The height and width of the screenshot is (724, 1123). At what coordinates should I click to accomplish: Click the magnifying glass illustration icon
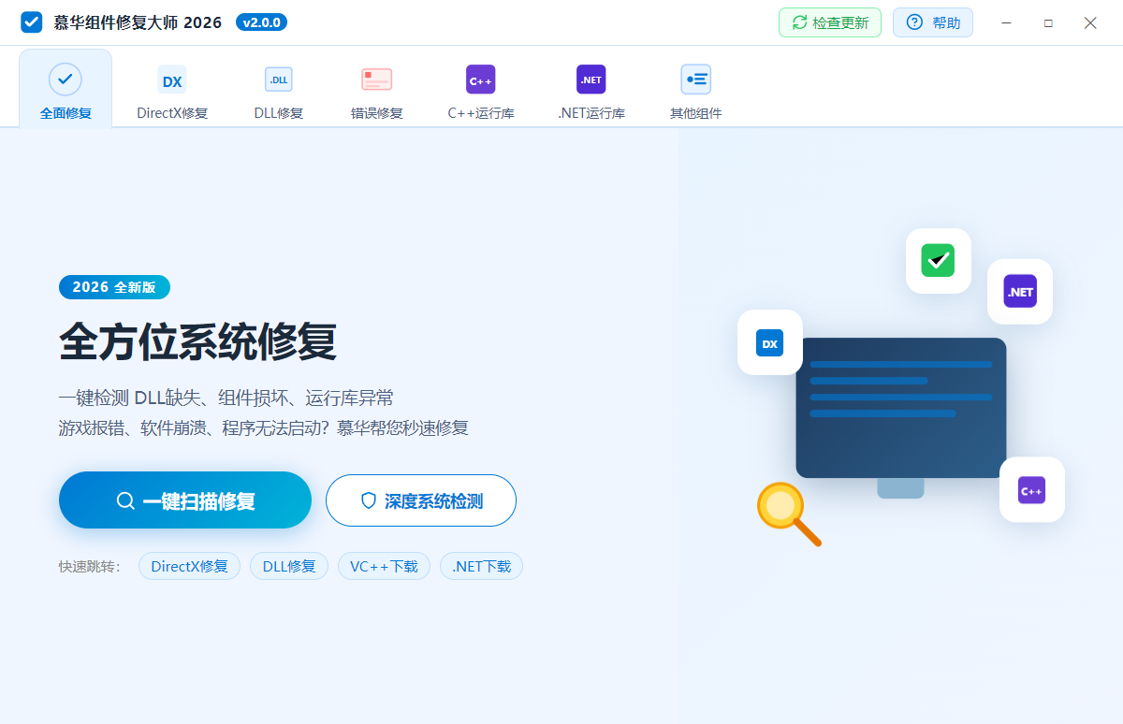789,514
